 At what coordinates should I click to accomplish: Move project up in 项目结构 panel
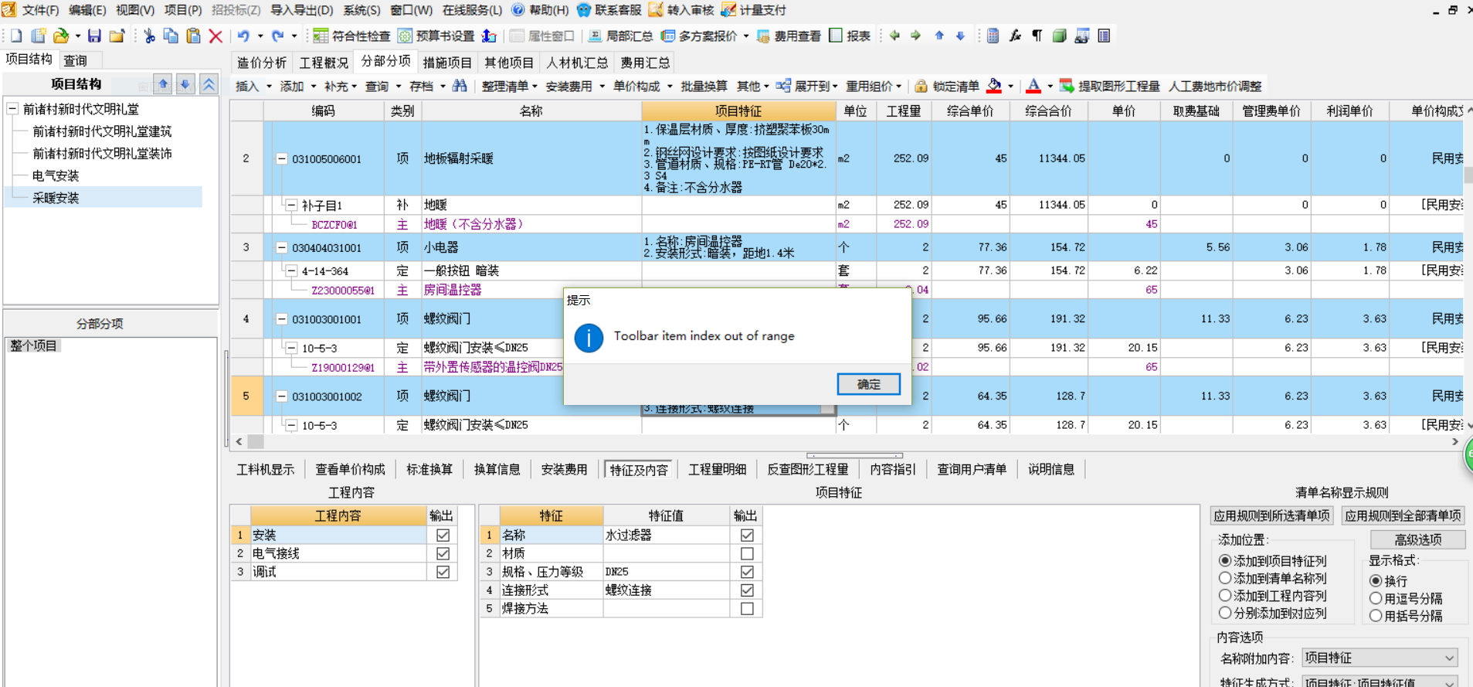(x=163, y=84)
